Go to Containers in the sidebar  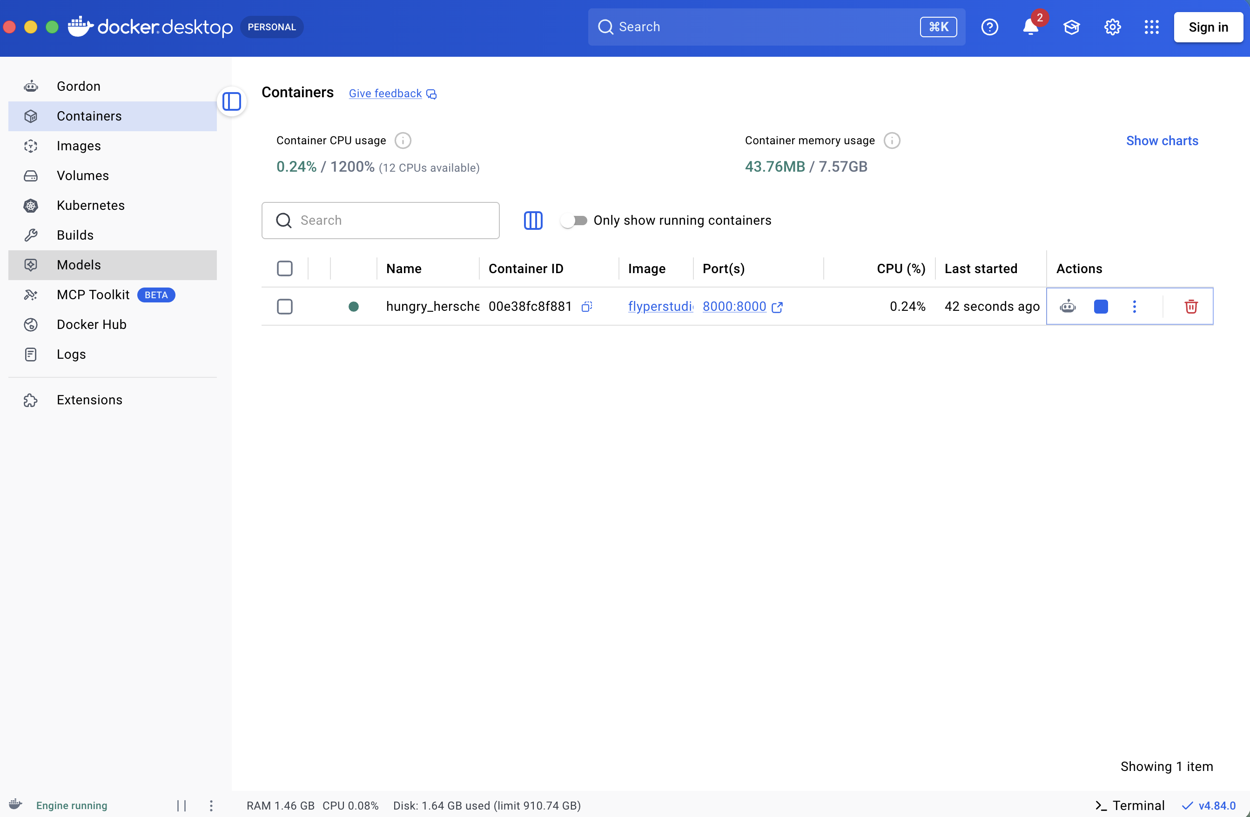tap(113, 116)
